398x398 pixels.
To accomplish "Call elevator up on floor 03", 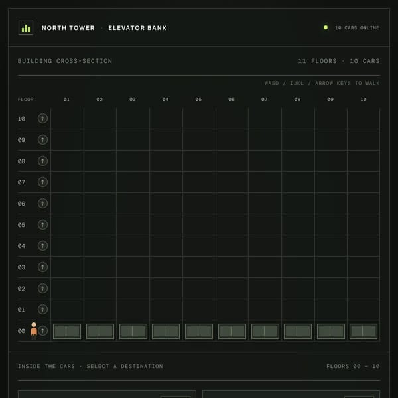I will click(42, 267).
